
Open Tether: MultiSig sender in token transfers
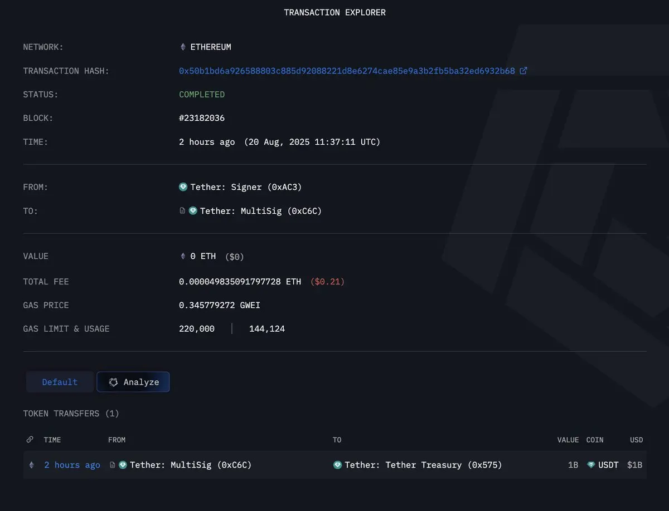click(191, 465)
